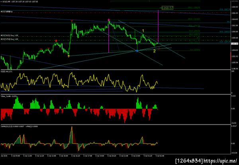This screenshot has height=165, width=239.
Task: Click the yellow wave label 2
Action: [155, 51]
